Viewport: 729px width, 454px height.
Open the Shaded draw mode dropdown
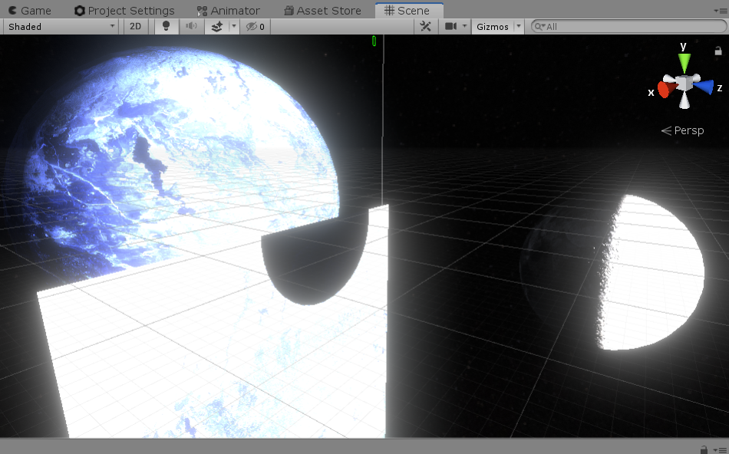coord(60,26)
